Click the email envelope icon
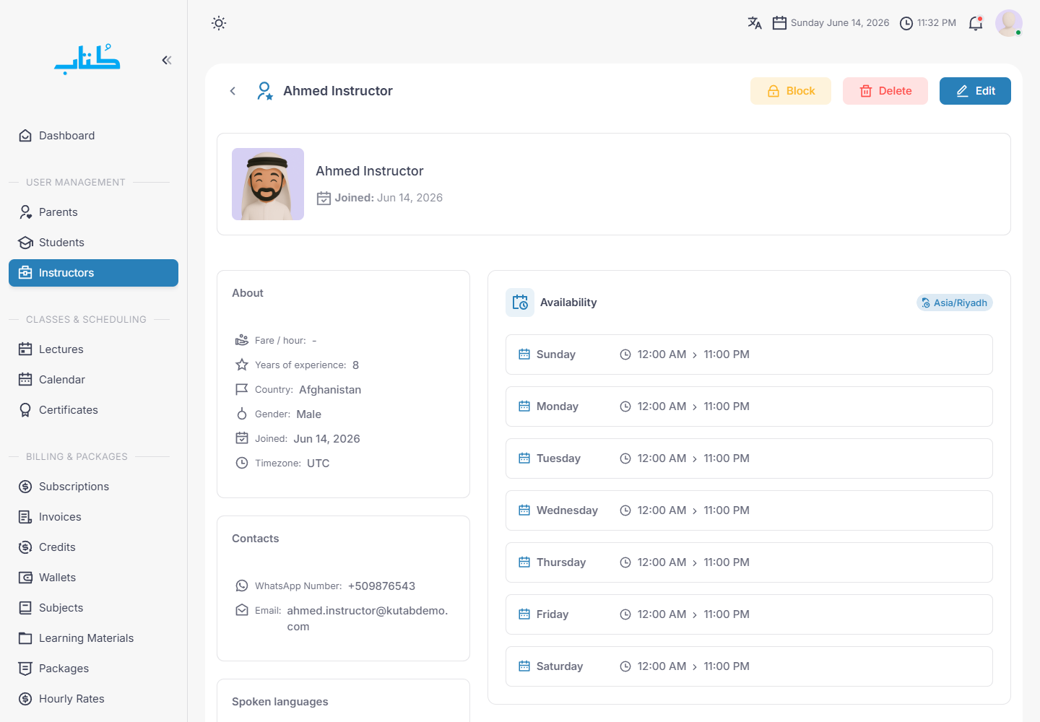This screenshot has height=722, width=1040. tap(242, 610)
